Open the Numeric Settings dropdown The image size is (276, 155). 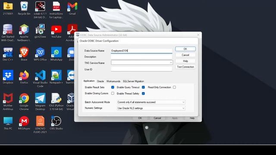[x=151, y=108]
